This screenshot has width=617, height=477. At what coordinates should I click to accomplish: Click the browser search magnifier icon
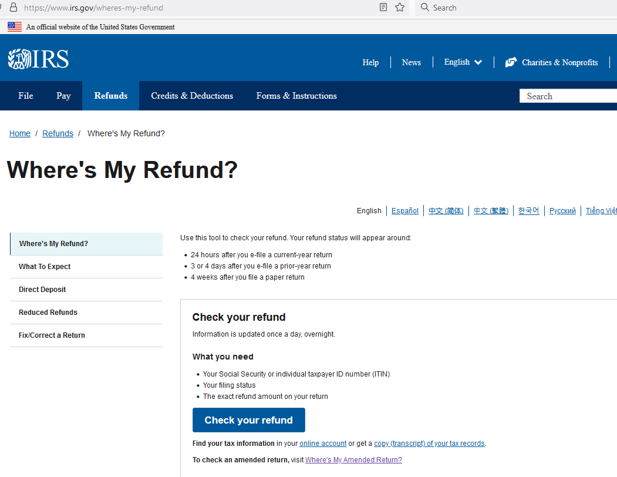click(x=425, y=8)
